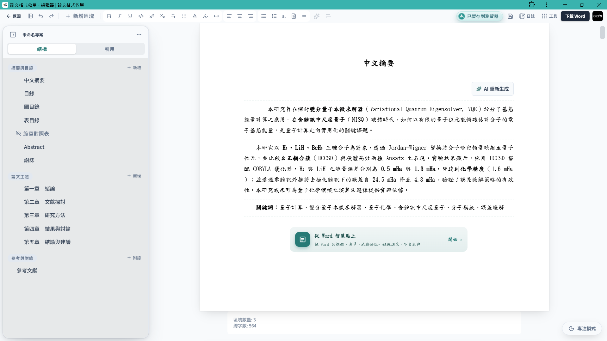Viewport: 607px width, 341px height.
Task: Apply subscript formatting
Action: 162,16
